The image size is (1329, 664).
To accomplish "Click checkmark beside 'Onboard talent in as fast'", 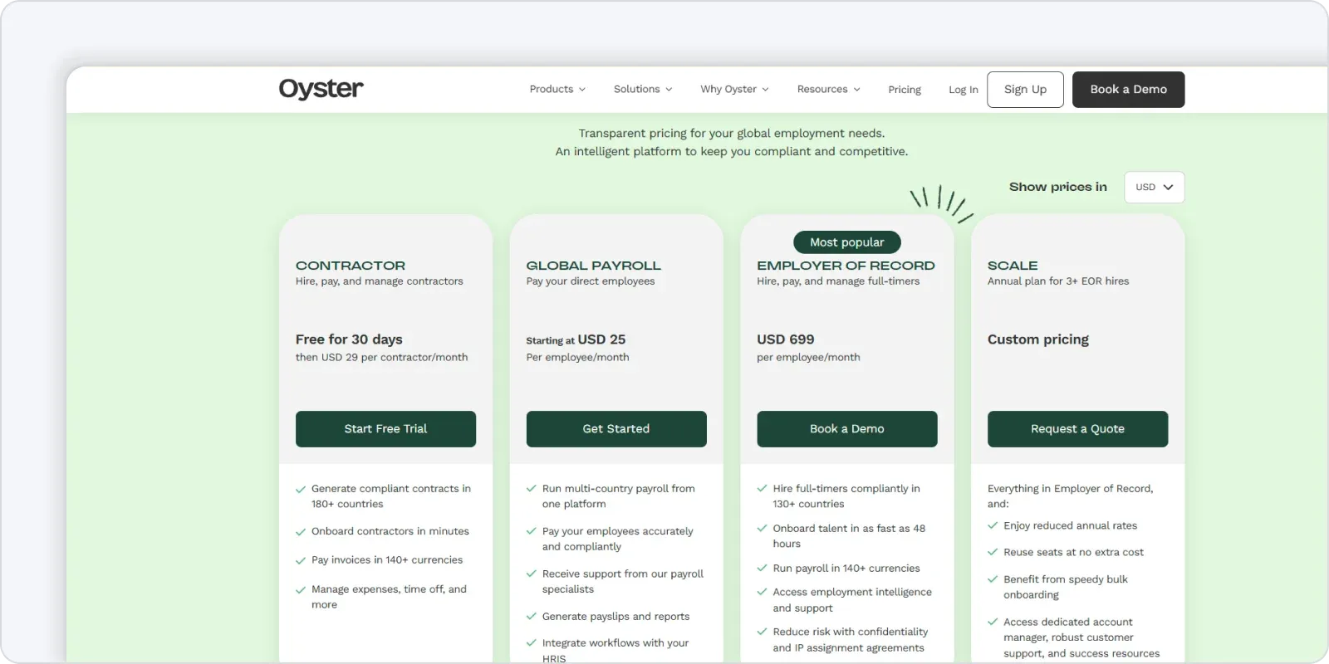I will [762, 529].
